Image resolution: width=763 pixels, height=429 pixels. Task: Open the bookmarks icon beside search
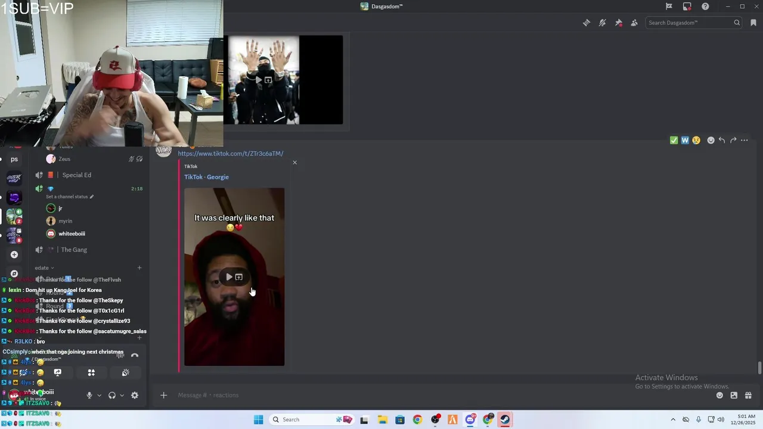(x=753, y=23)
